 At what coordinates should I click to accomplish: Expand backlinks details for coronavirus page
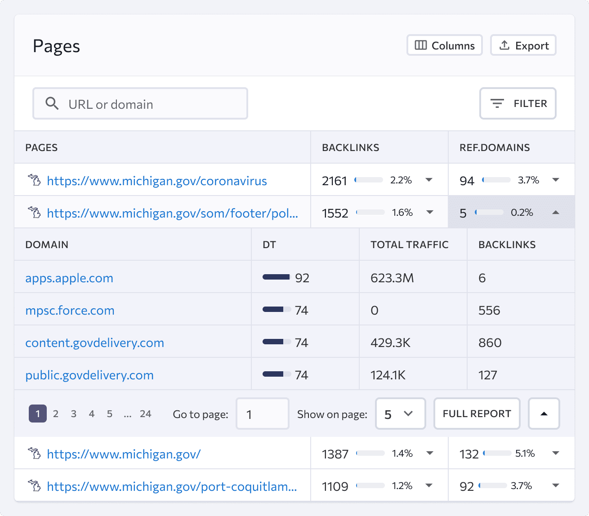pos(429,180)
